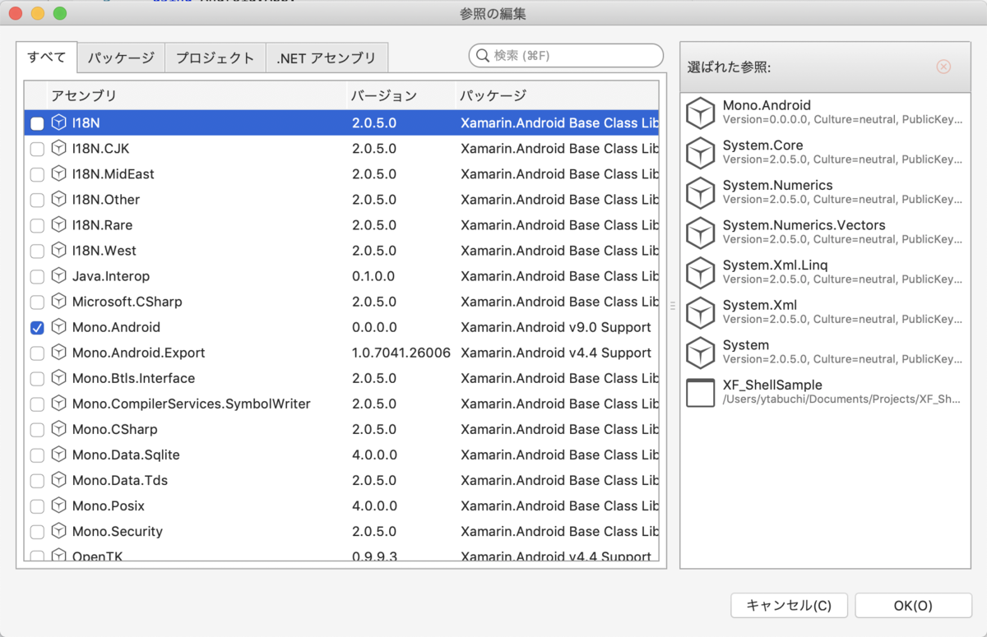Open the パッケージ tab
The image size is (987, 637).
[121, 58]
